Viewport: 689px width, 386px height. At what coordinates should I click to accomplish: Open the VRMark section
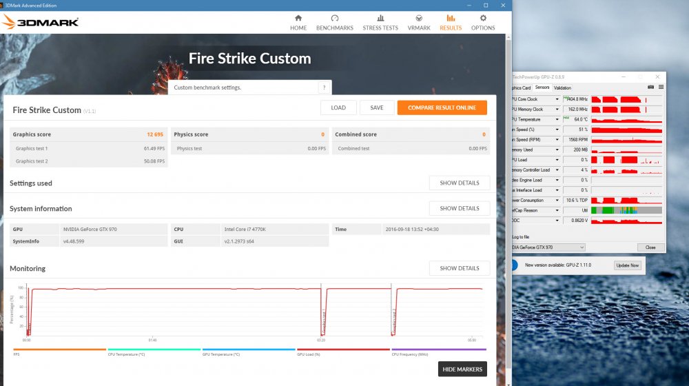(x=419, y=22)
